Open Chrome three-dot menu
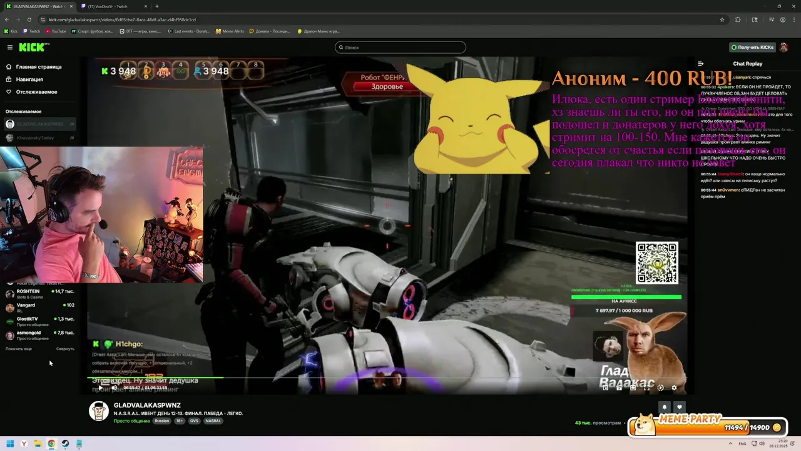801x451 pixels. [794, 19]
